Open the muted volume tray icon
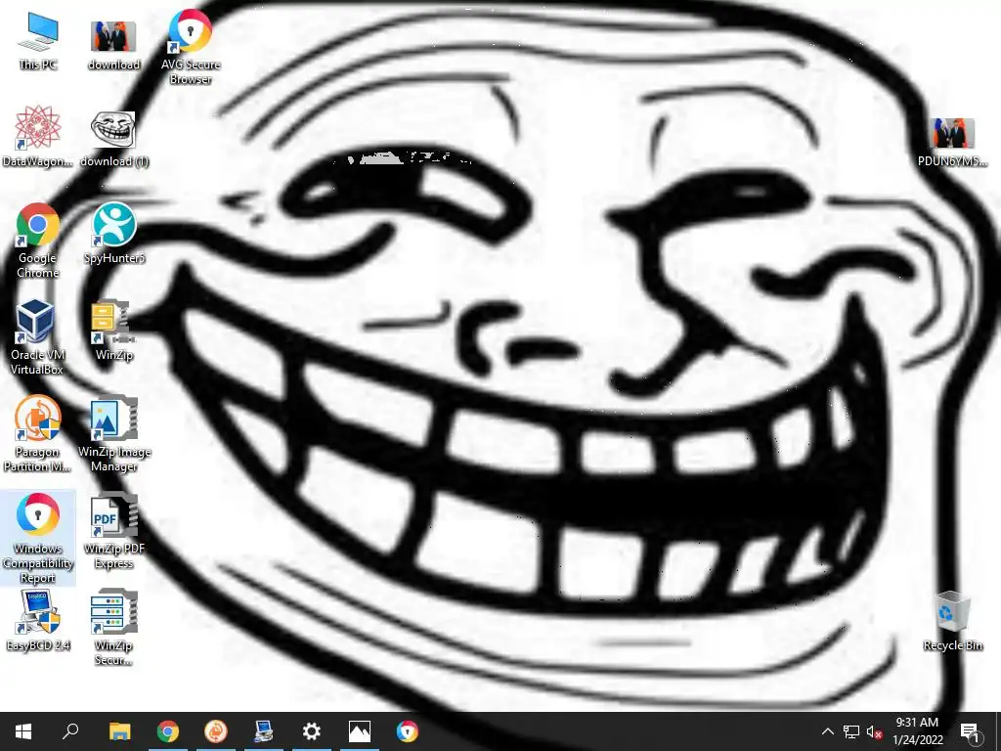 pyautogui.click(x=874, y=731)
